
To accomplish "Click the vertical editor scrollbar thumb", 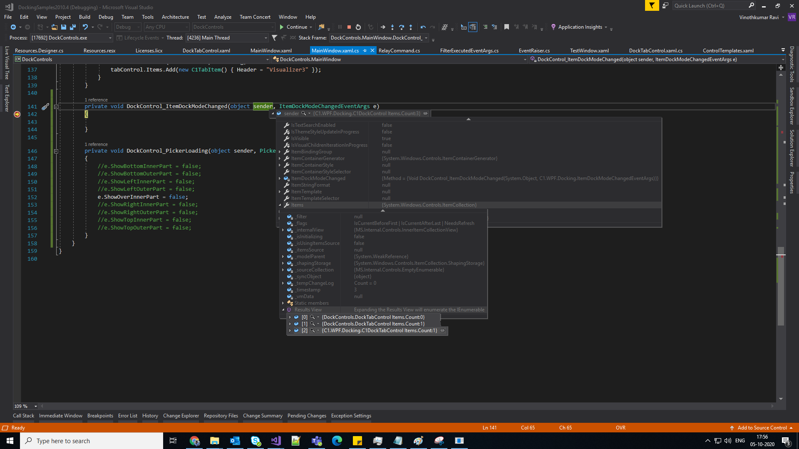I will click(781, 287).
